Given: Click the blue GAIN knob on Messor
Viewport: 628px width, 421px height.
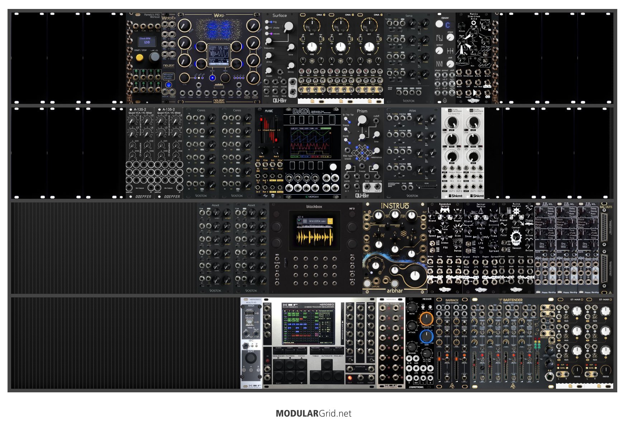Looking at the screenshot, I should 426,336.
